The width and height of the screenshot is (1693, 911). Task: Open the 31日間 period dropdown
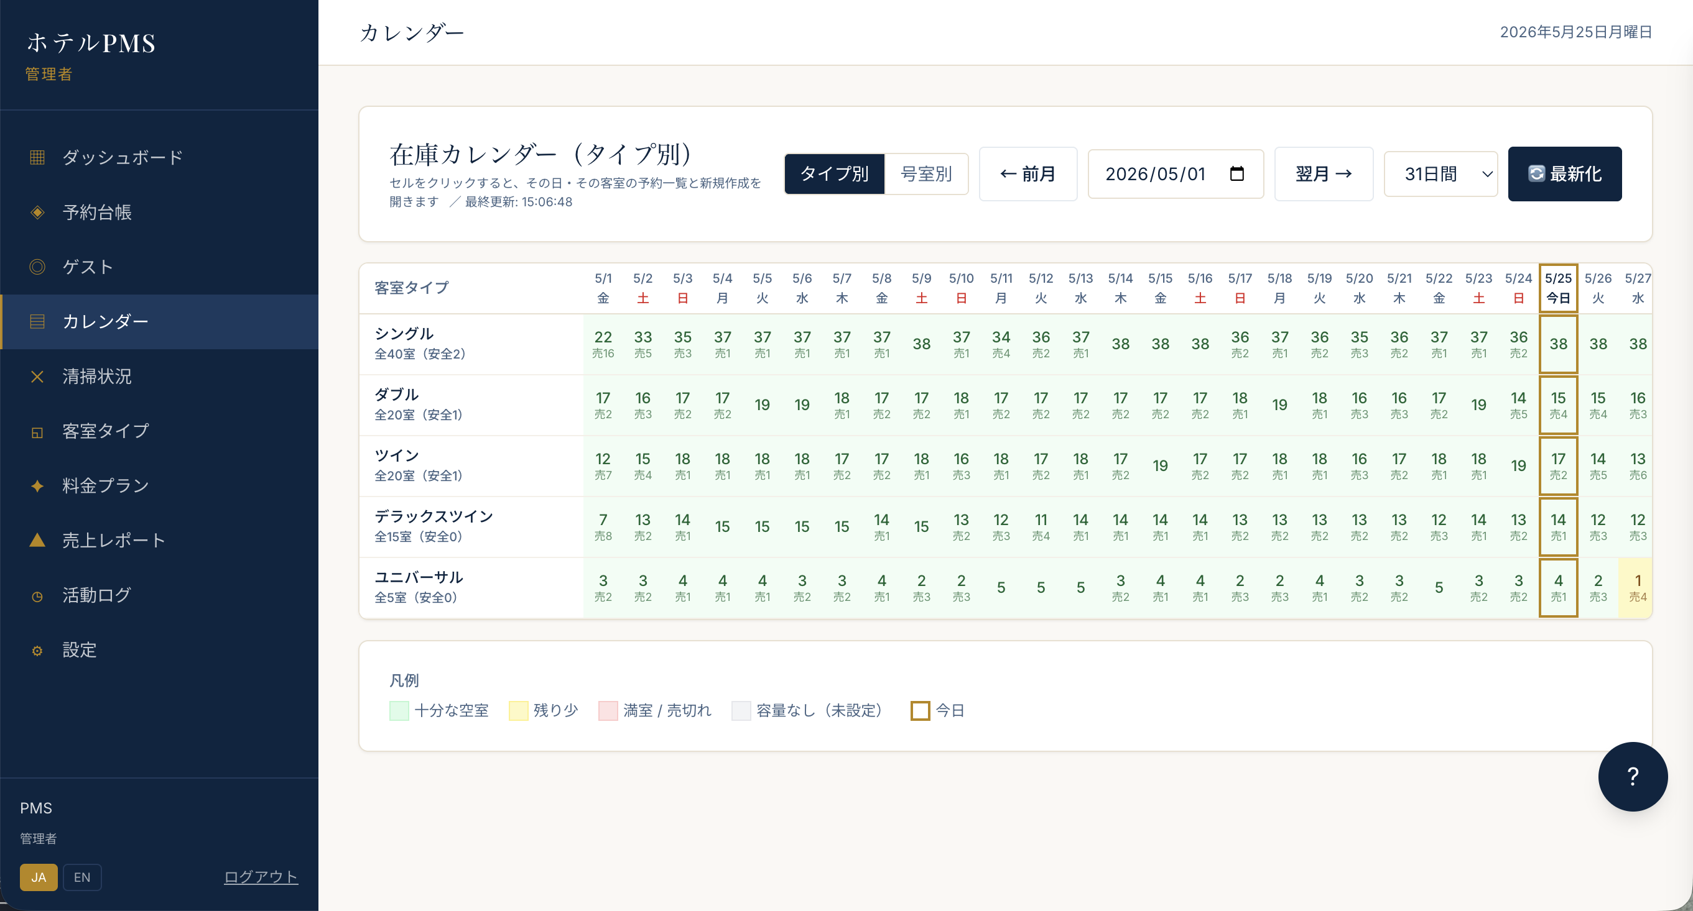pyautogui.click(x=1440, y=173)
